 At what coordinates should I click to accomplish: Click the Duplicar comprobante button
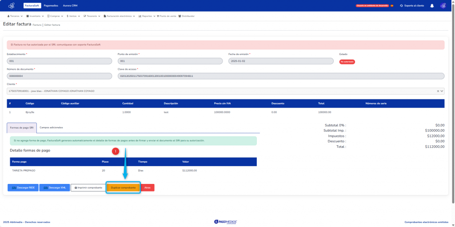123,187
